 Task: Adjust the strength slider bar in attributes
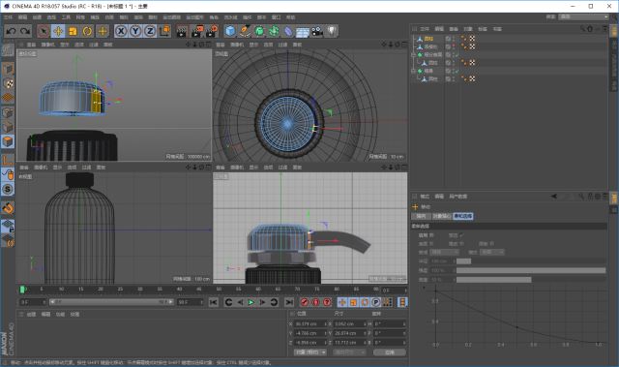click(531, 270)
